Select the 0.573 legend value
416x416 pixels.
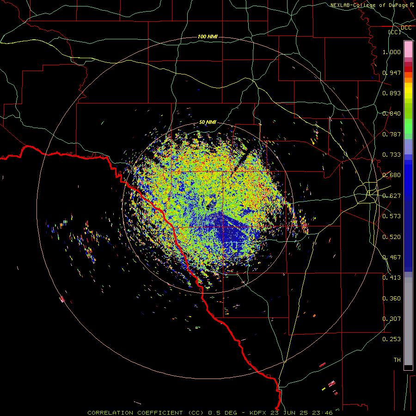point(392,216)
